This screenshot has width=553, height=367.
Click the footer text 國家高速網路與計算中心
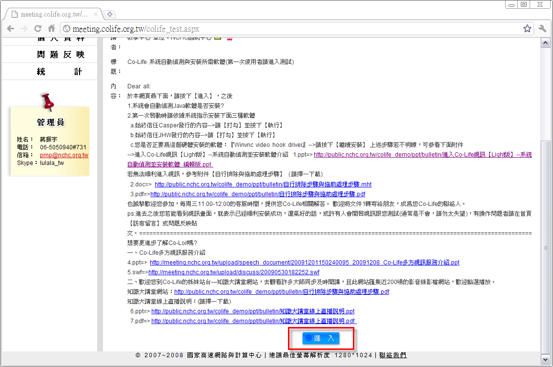pyautogui.click(x=225, y=355)
